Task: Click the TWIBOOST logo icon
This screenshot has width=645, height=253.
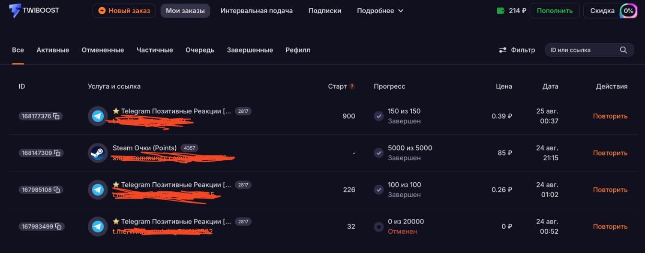Action: coord(15,11)
